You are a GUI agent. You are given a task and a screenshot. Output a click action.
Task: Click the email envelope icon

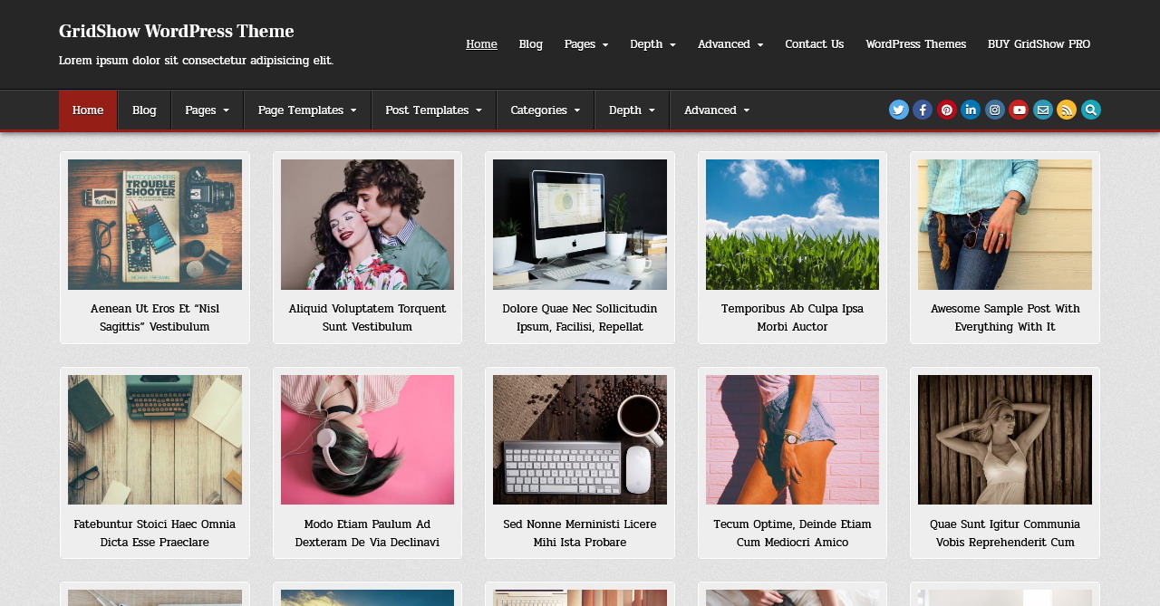pyautogui.click(x=1043, y=110)
